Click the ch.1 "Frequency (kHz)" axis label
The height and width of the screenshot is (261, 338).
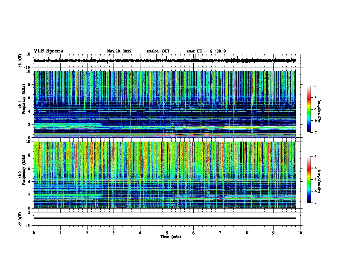[23, 99]
